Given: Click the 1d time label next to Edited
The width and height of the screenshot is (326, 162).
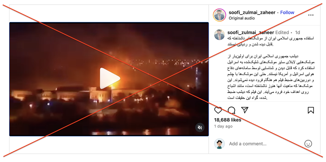Looking at the screenshot, I should coord(298,32).
